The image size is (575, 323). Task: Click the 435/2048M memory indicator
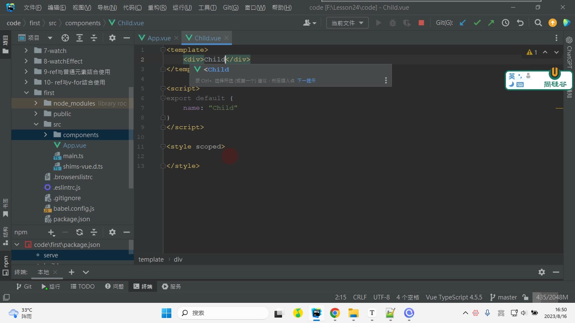click(x=552, y=297)
